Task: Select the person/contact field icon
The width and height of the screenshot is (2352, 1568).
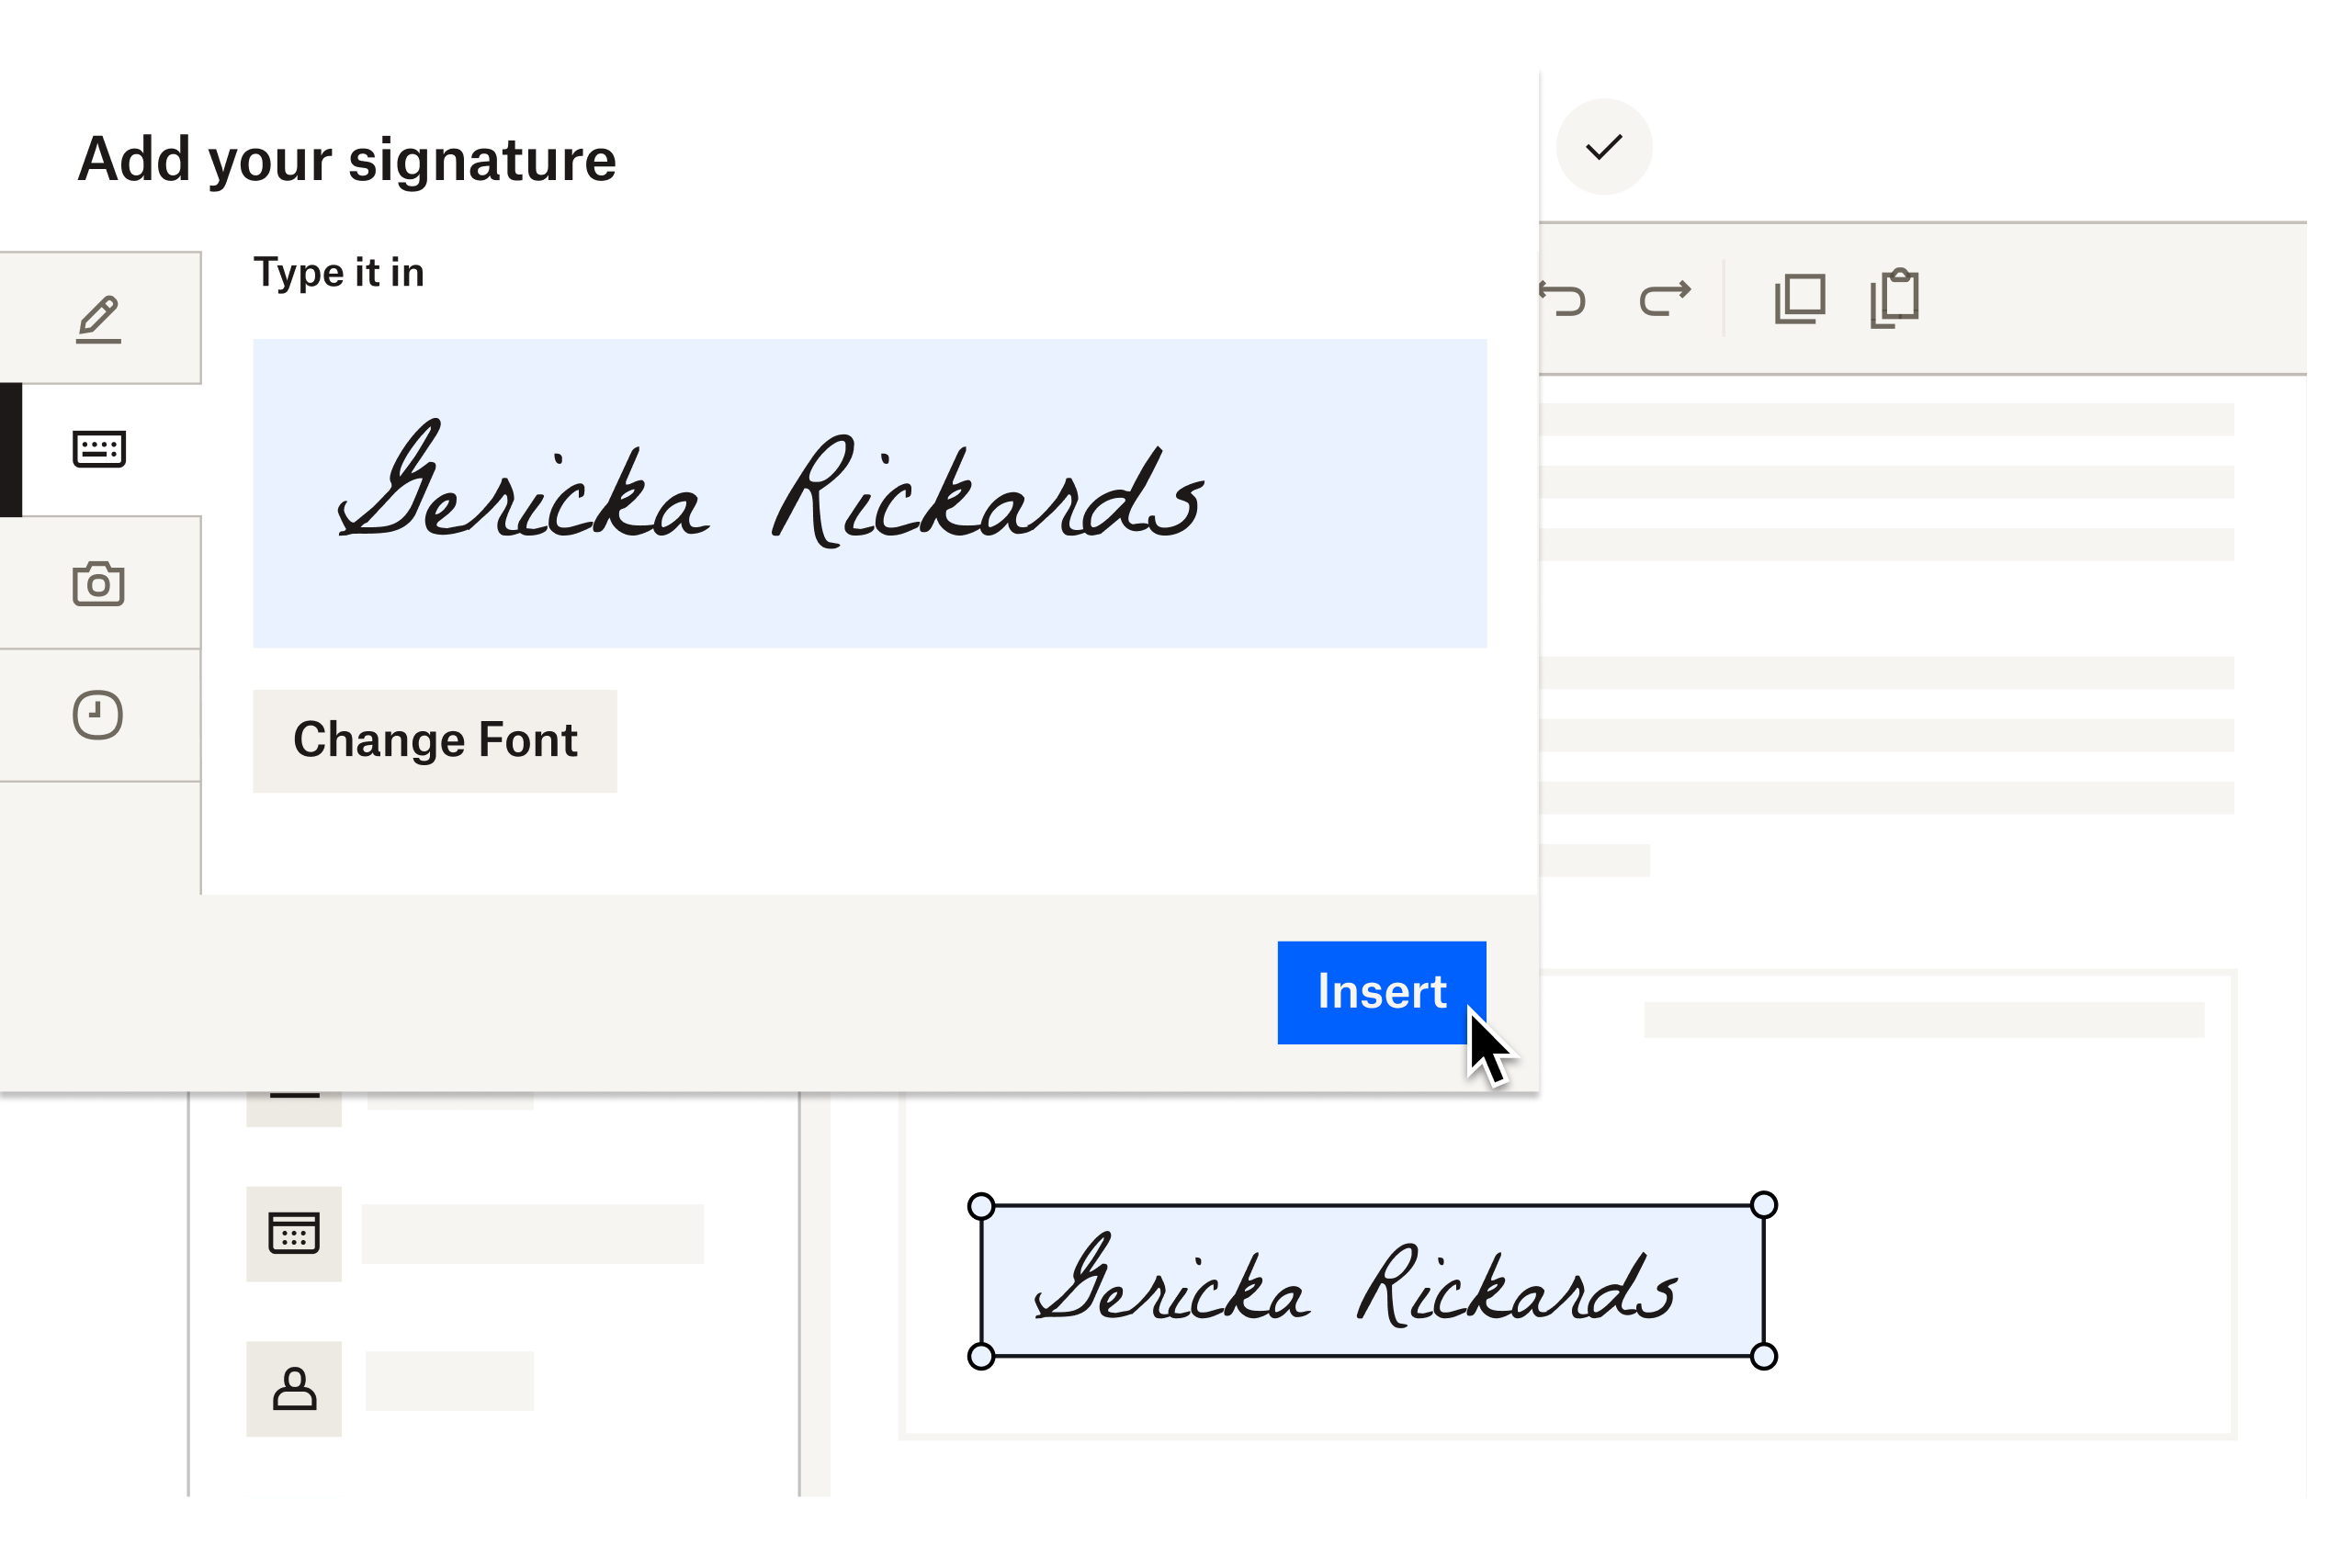Action: tap(294, 1388)
